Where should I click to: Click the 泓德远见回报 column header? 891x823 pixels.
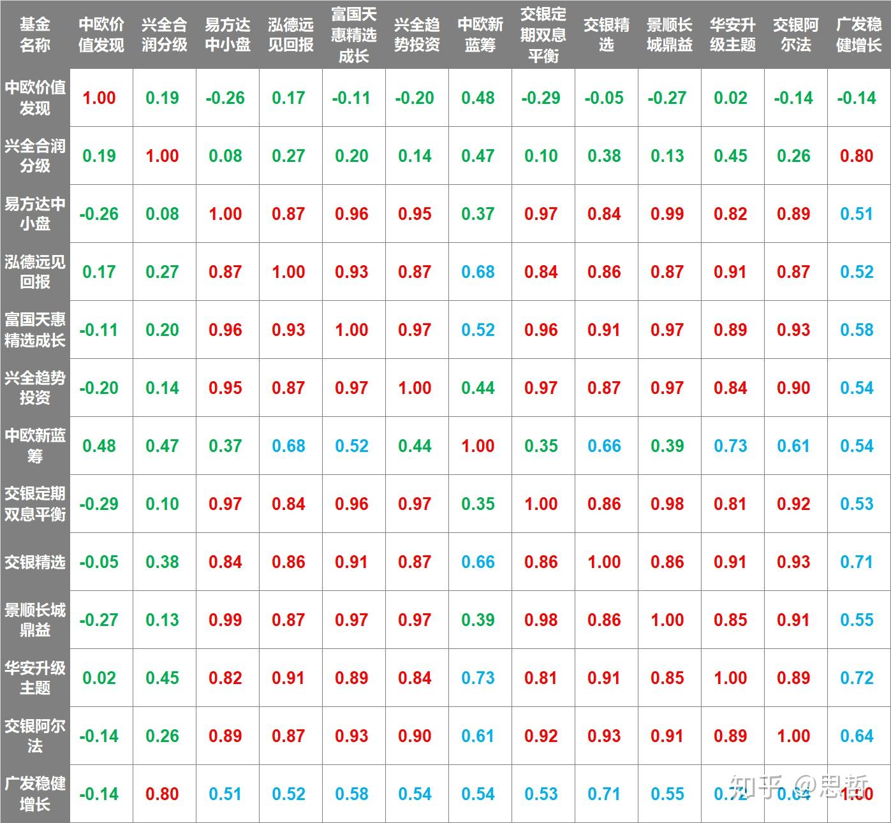click(291, 34)
